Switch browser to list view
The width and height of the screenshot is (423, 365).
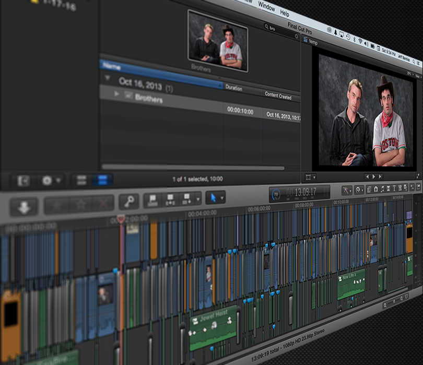pos(101,181)
